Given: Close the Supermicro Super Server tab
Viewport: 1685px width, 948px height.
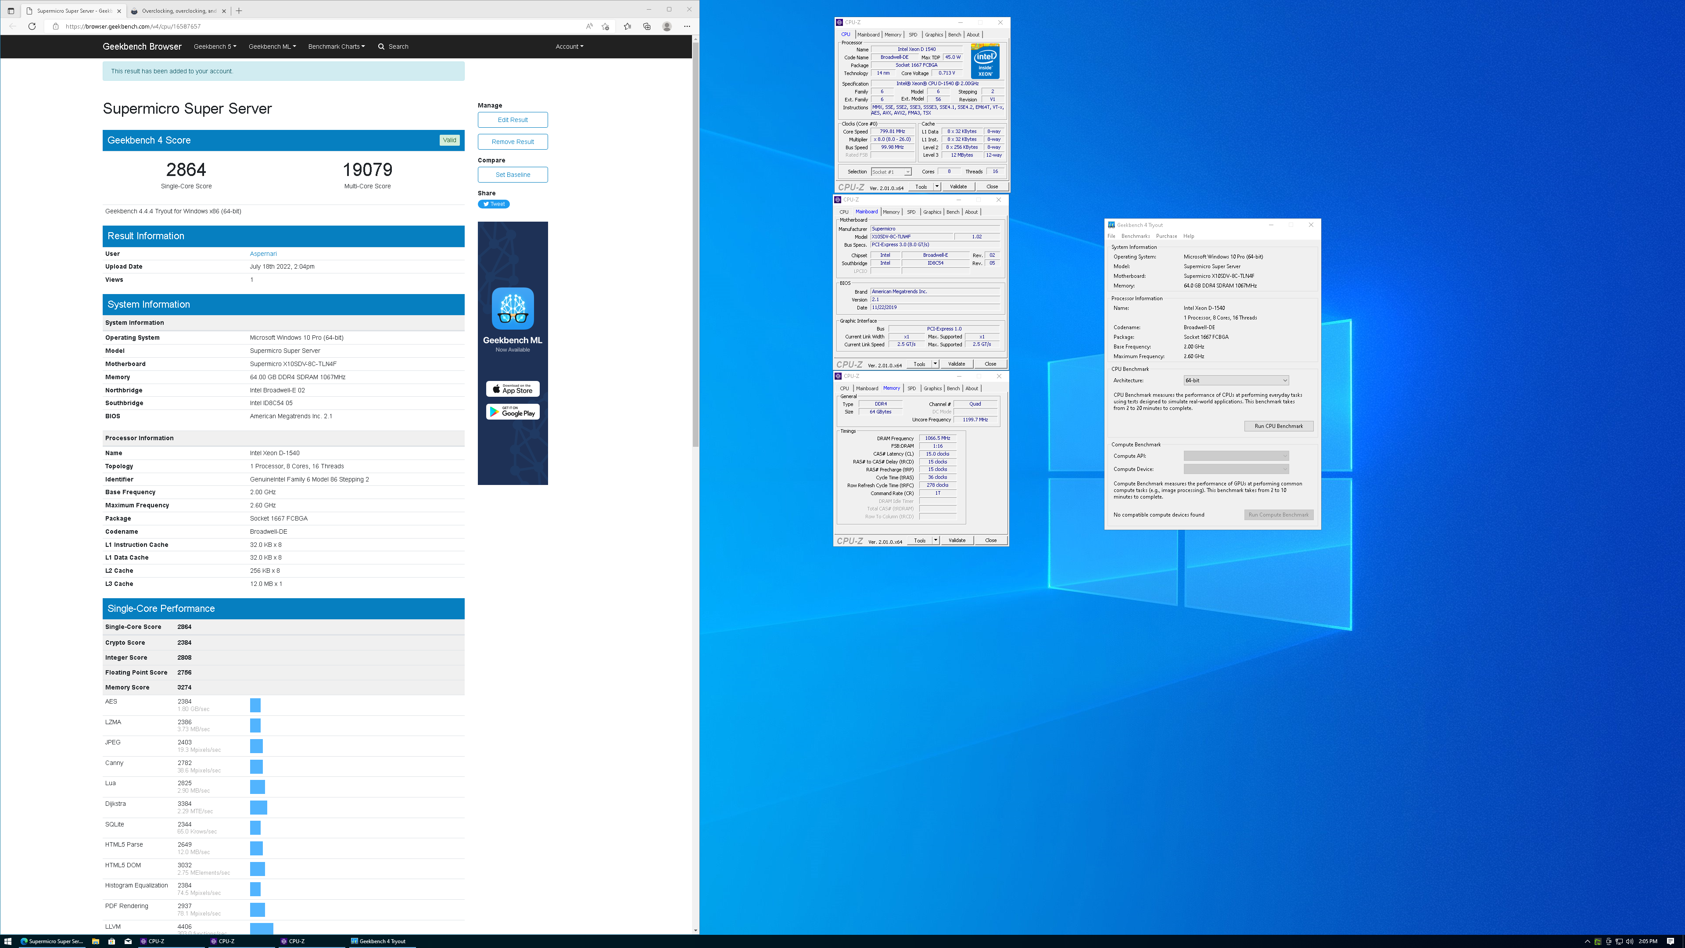Looking at the screenshot, I should [x=119, y=11].
